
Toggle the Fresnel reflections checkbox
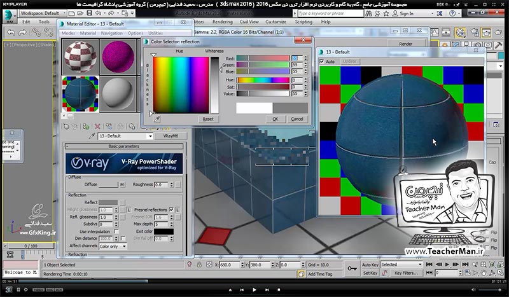click(171, 210)
